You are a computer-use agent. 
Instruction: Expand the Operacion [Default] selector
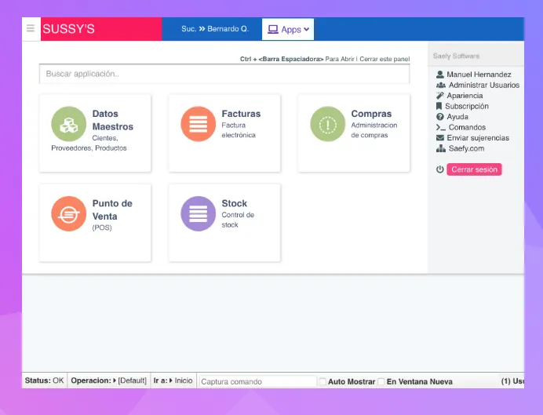(x=109, y=380)
